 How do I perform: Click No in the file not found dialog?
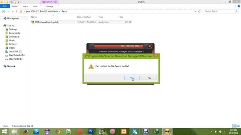(149, 78)
